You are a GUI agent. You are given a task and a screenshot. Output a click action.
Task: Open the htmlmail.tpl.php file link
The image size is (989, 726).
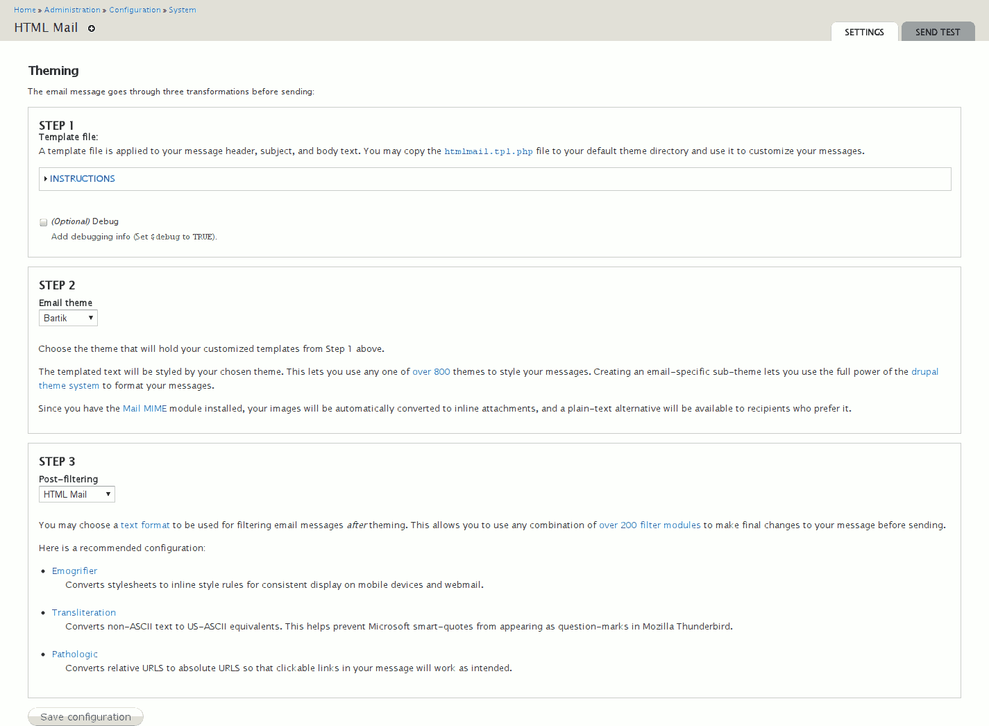[x=489, y=151]
